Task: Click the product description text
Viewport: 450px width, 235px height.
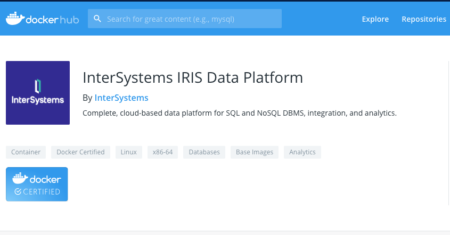Action: click(240, 113)
